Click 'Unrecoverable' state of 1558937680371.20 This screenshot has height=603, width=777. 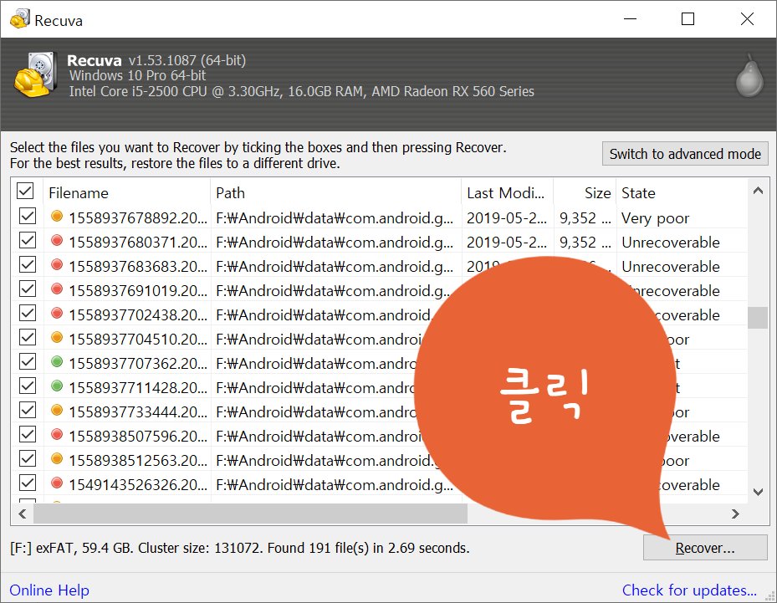point(671,243)
